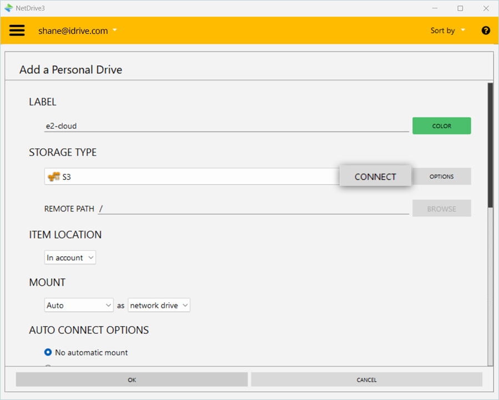
Task: Open the hamburger main menu
Action: tap(17, 31)
